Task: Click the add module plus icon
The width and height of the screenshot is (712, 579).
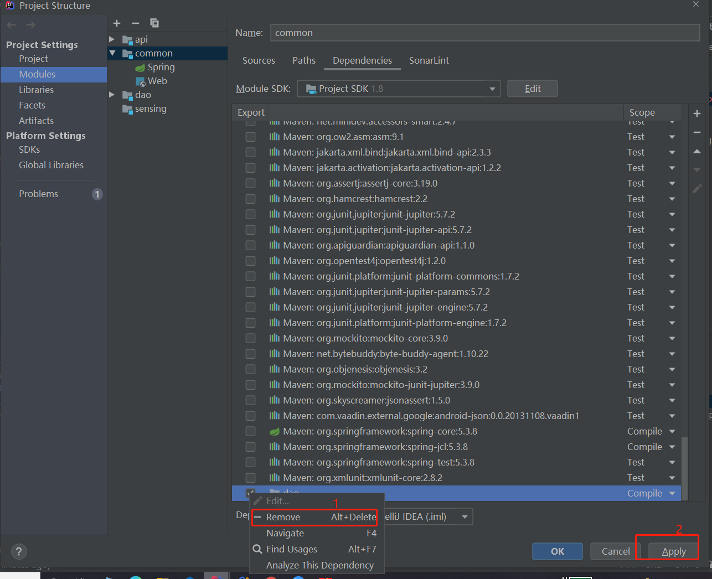Action: tap(117, 23)
